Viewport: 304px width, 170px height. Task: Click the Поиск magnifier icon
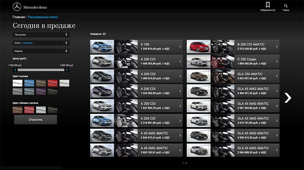pos(286,6)
